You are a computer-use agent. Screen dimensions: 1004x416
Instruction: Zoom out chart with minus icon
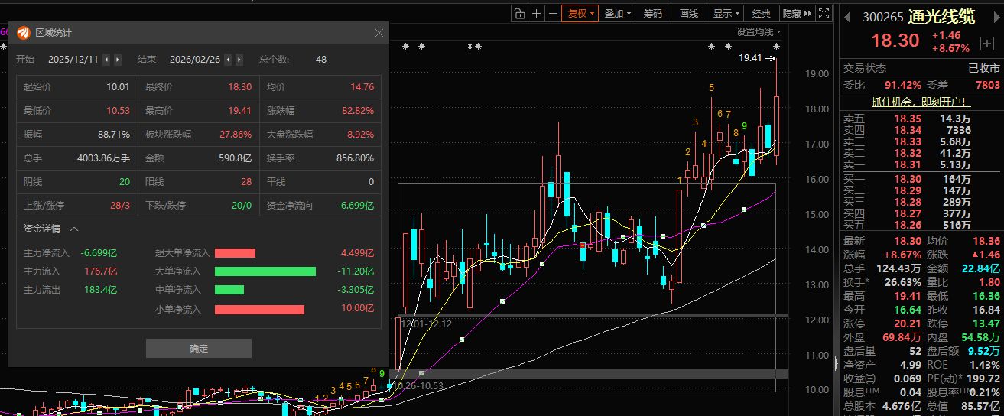point(553,13)
